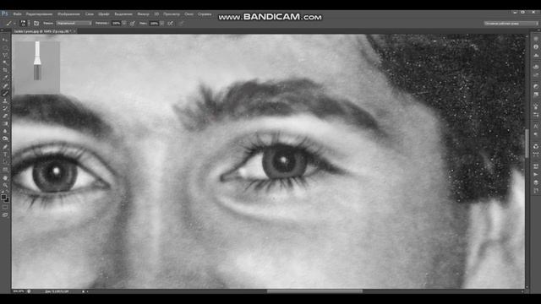This screenshot has height=304, width=541.
Task: Open the blending mode dropdown Нормальный
Action: point(74,23)
